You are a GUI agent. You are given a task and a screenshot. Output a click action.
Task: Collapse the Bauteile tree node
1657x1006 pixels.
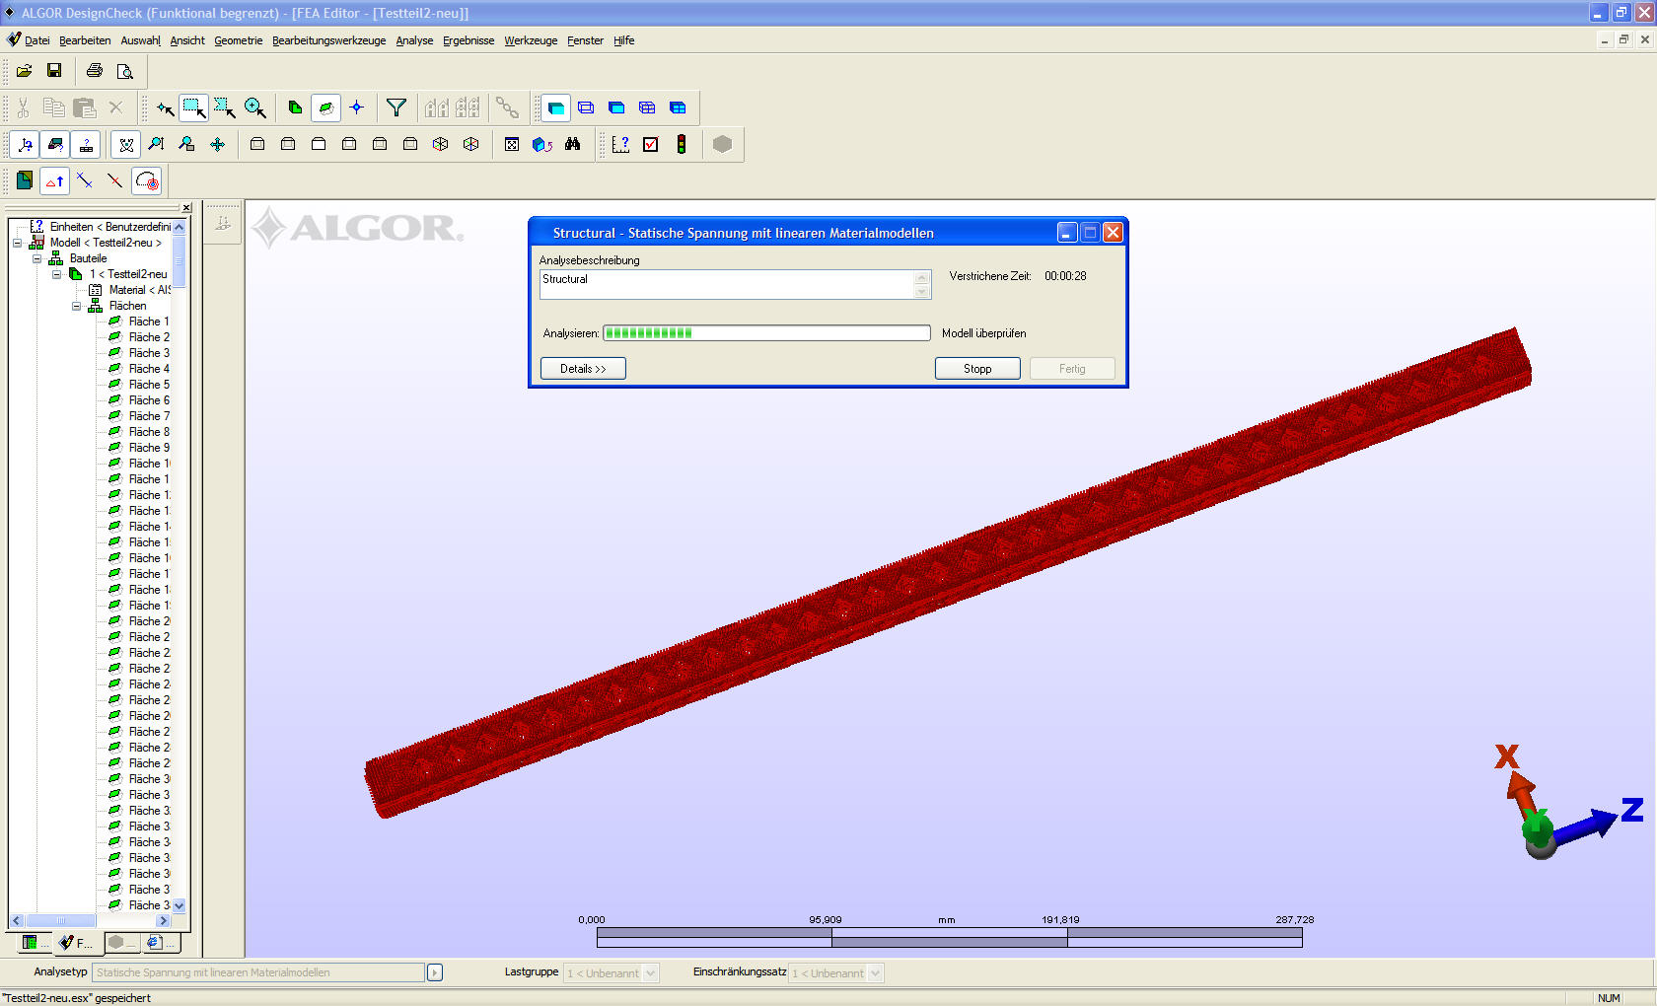[x=36, y=258]
